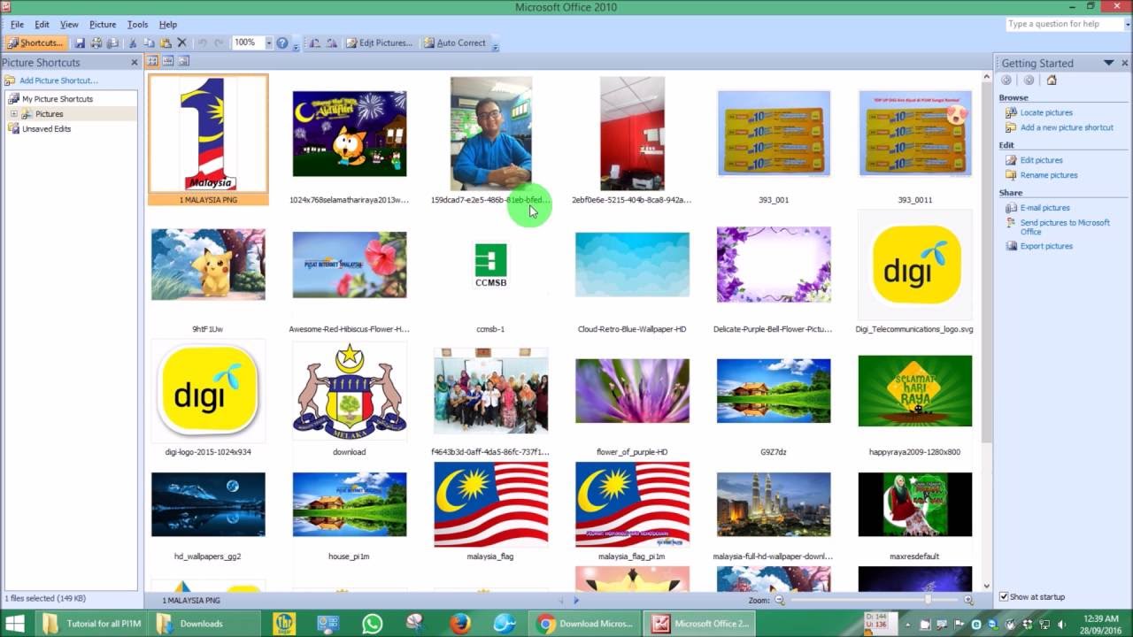Click the Auto Correct button

coord(454,42)
